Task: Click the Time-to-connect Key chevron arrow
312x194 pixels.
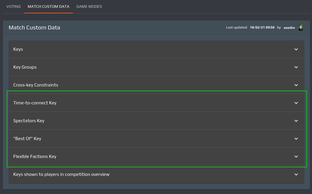Action: click(x=296, y=103)
